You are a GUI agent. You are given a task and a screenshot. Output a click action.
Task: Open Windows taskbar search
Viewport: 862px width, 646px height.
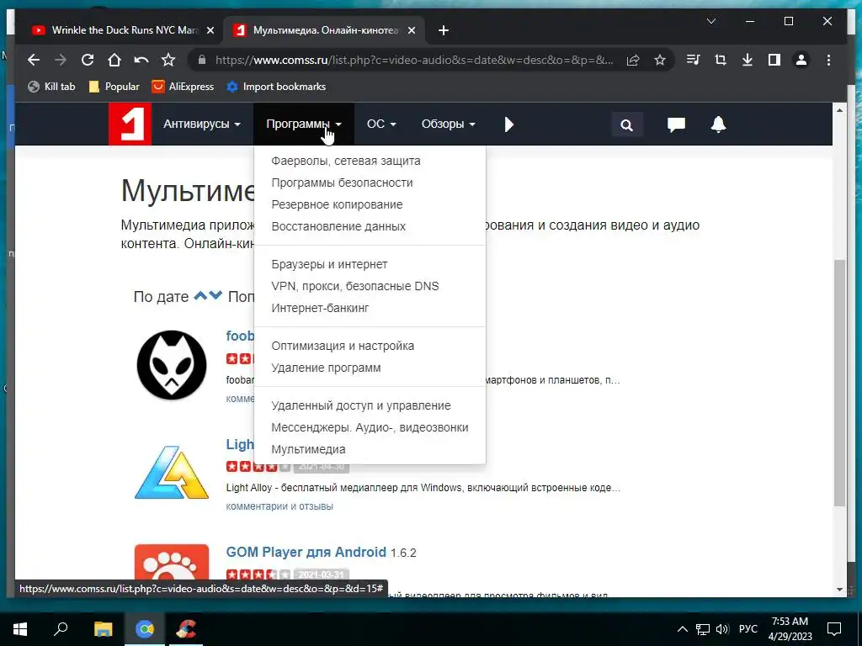(x=61, y=629)
